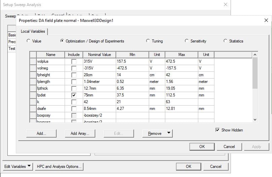Click Nominal value 42 for variable k
The width and height of the screenshot is (272, 177).
[99, 102]
